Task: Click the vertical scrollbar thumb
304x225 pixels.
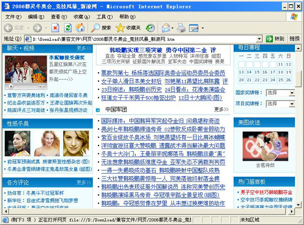Action: [298, 79]
